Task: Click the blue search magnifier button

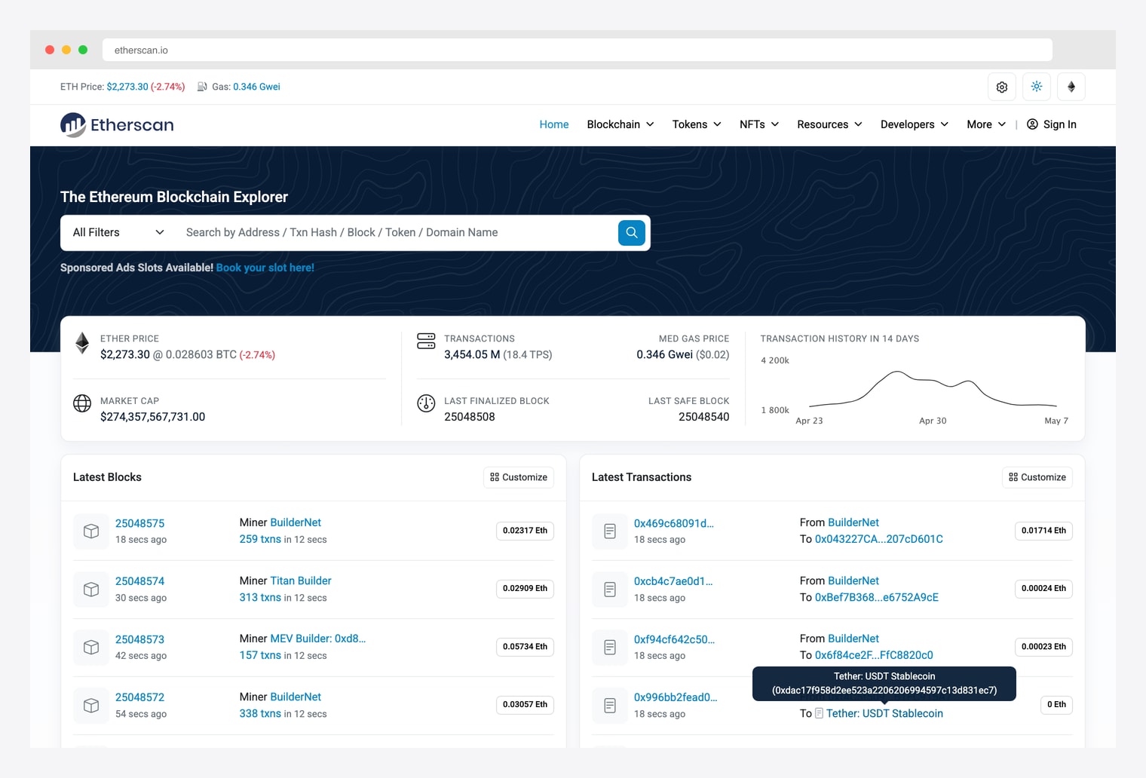Action: click(x=632, y=232)
